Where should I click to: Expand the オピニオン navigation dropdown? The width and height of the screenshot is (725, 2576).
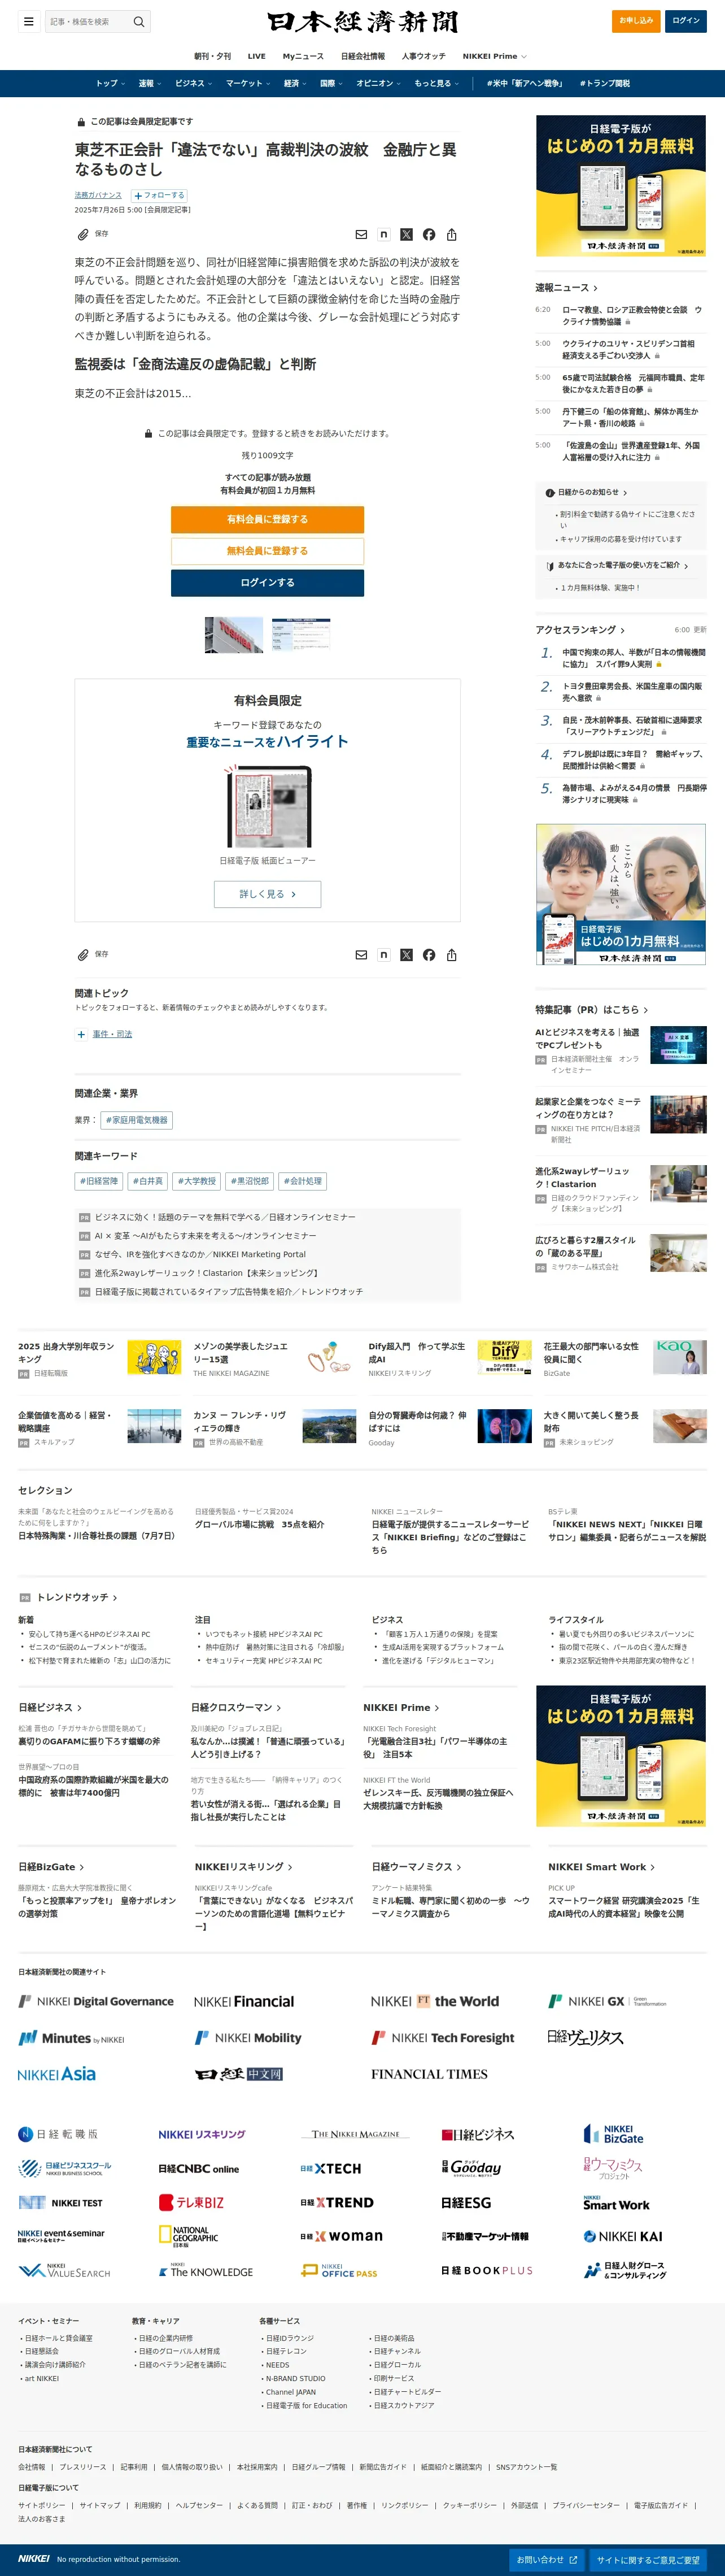pos(378,83)
